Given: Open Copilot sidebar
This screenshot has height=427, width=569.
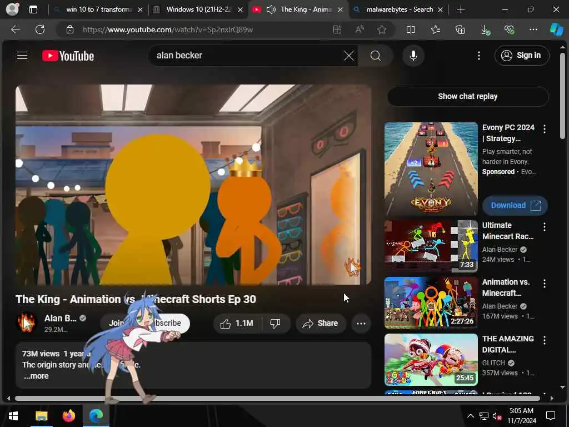Looking at the screenshot, I should 557,29.
